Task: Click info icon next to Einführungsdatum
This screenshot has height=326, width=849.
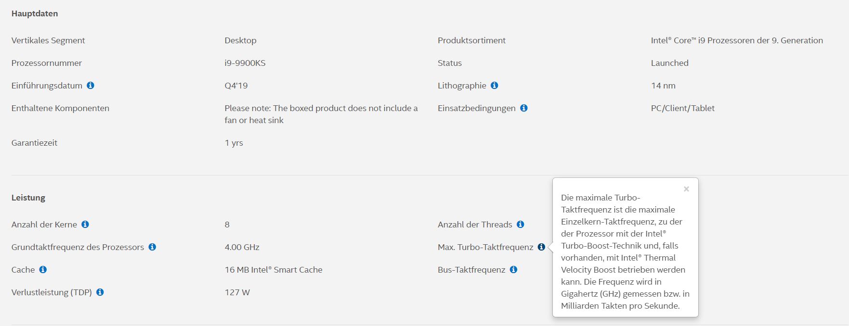Action: [91, 86]
